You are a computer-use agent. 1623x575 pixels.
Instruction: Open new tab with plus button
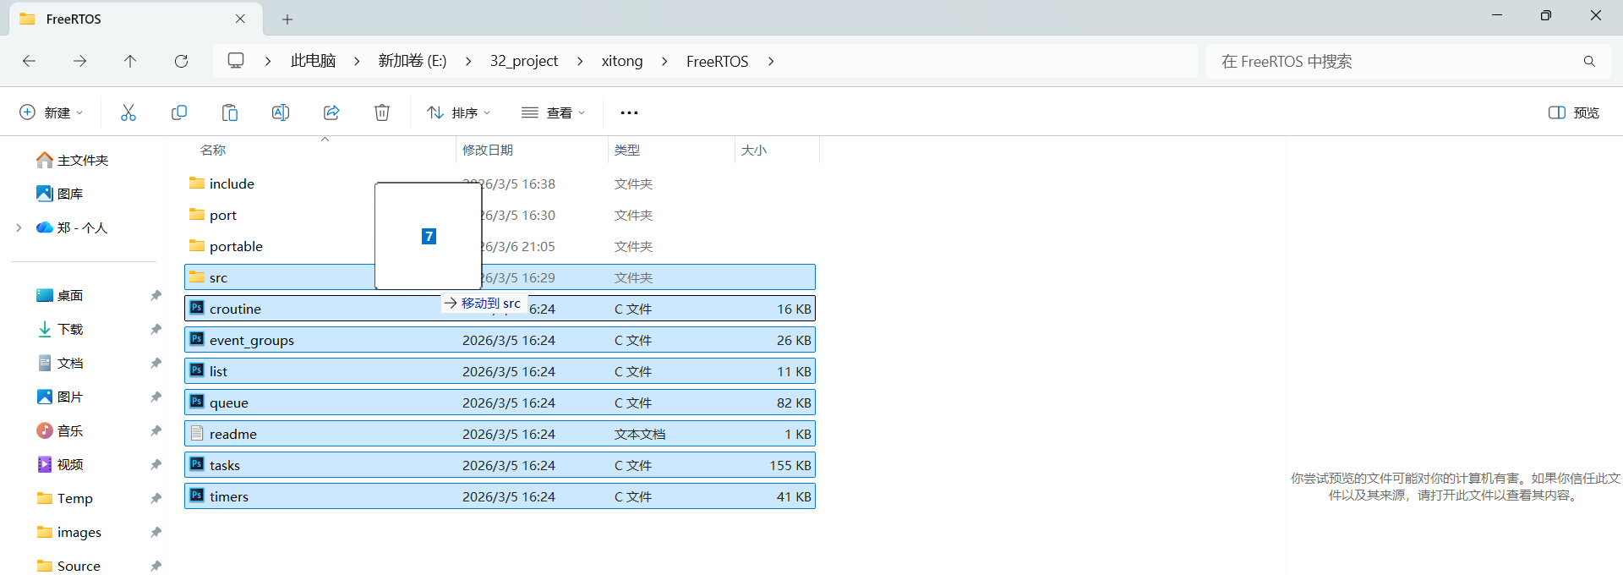click(x=287, y=19)
